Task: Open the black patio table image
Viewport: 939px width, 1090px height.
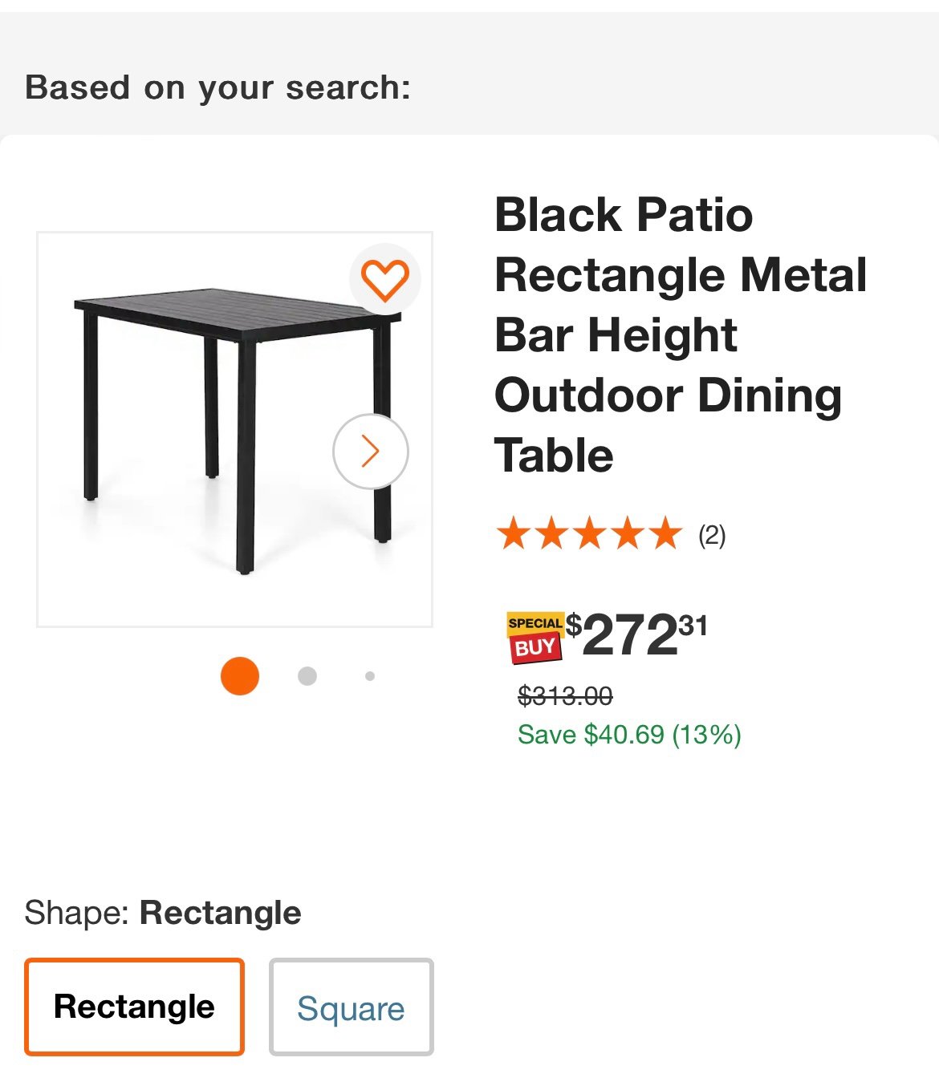Action: [x=234, y=429]
